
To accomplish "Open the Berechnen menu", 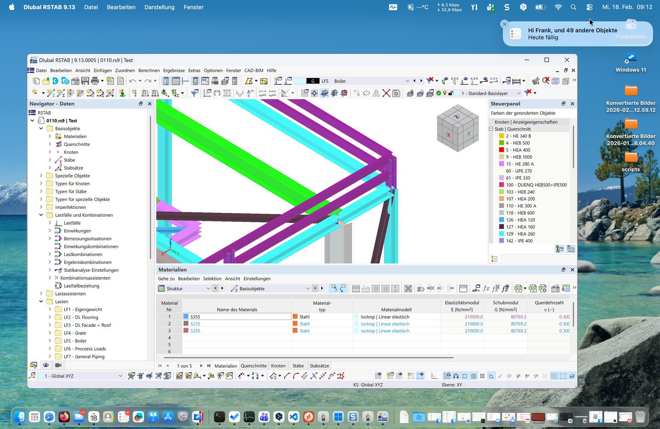I will (x=149, y=71).
